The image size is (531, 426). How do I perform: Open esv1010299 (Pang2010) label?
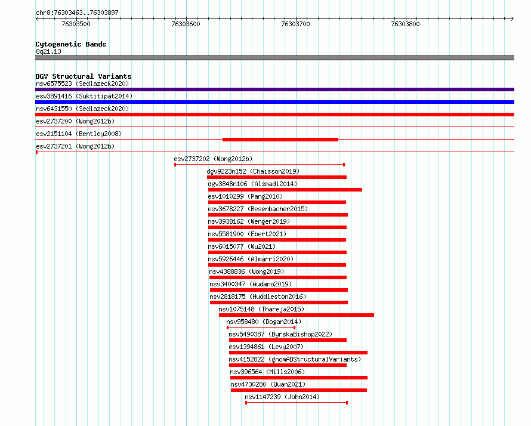(x=245, y=196)
